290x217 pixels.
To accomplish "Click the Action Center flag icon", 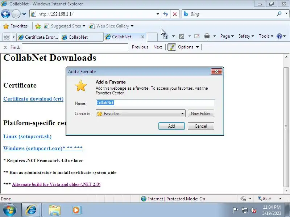I will [235, 210].
